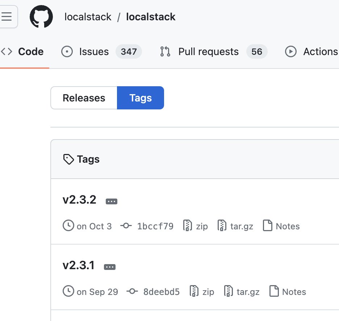Image resolution: width=339 pixels, height=321 pixels.
Task: Click the commit icon next to 1bccf79
Action: tap(126, 226)
